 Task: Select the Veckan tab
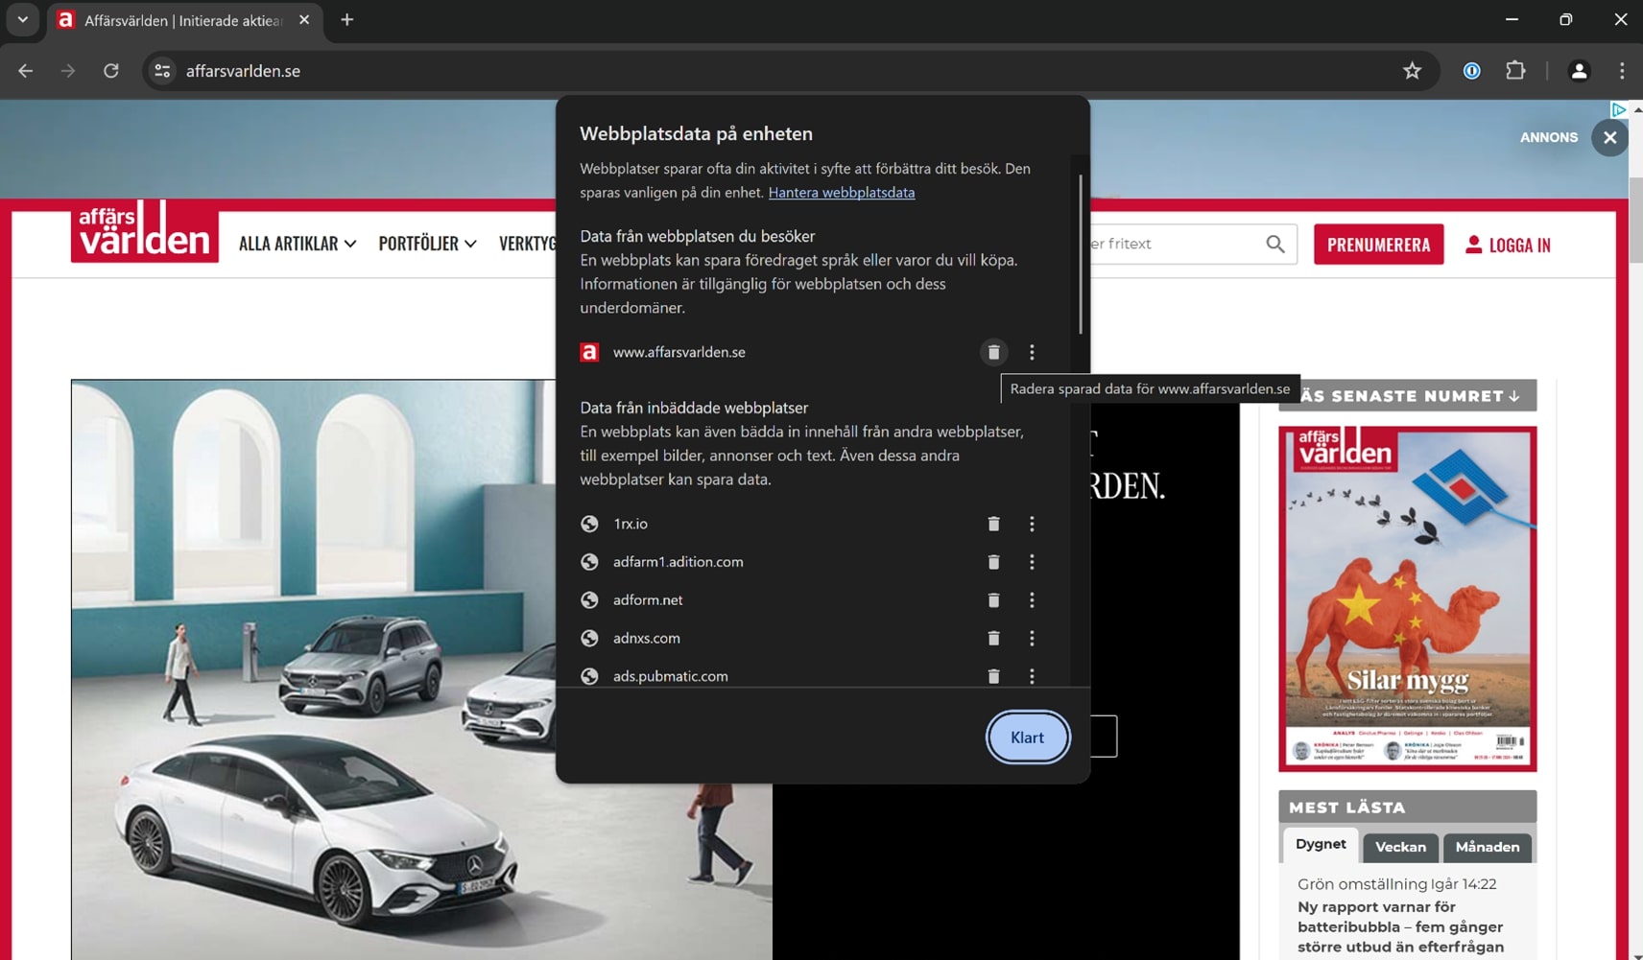point(1400,847)
